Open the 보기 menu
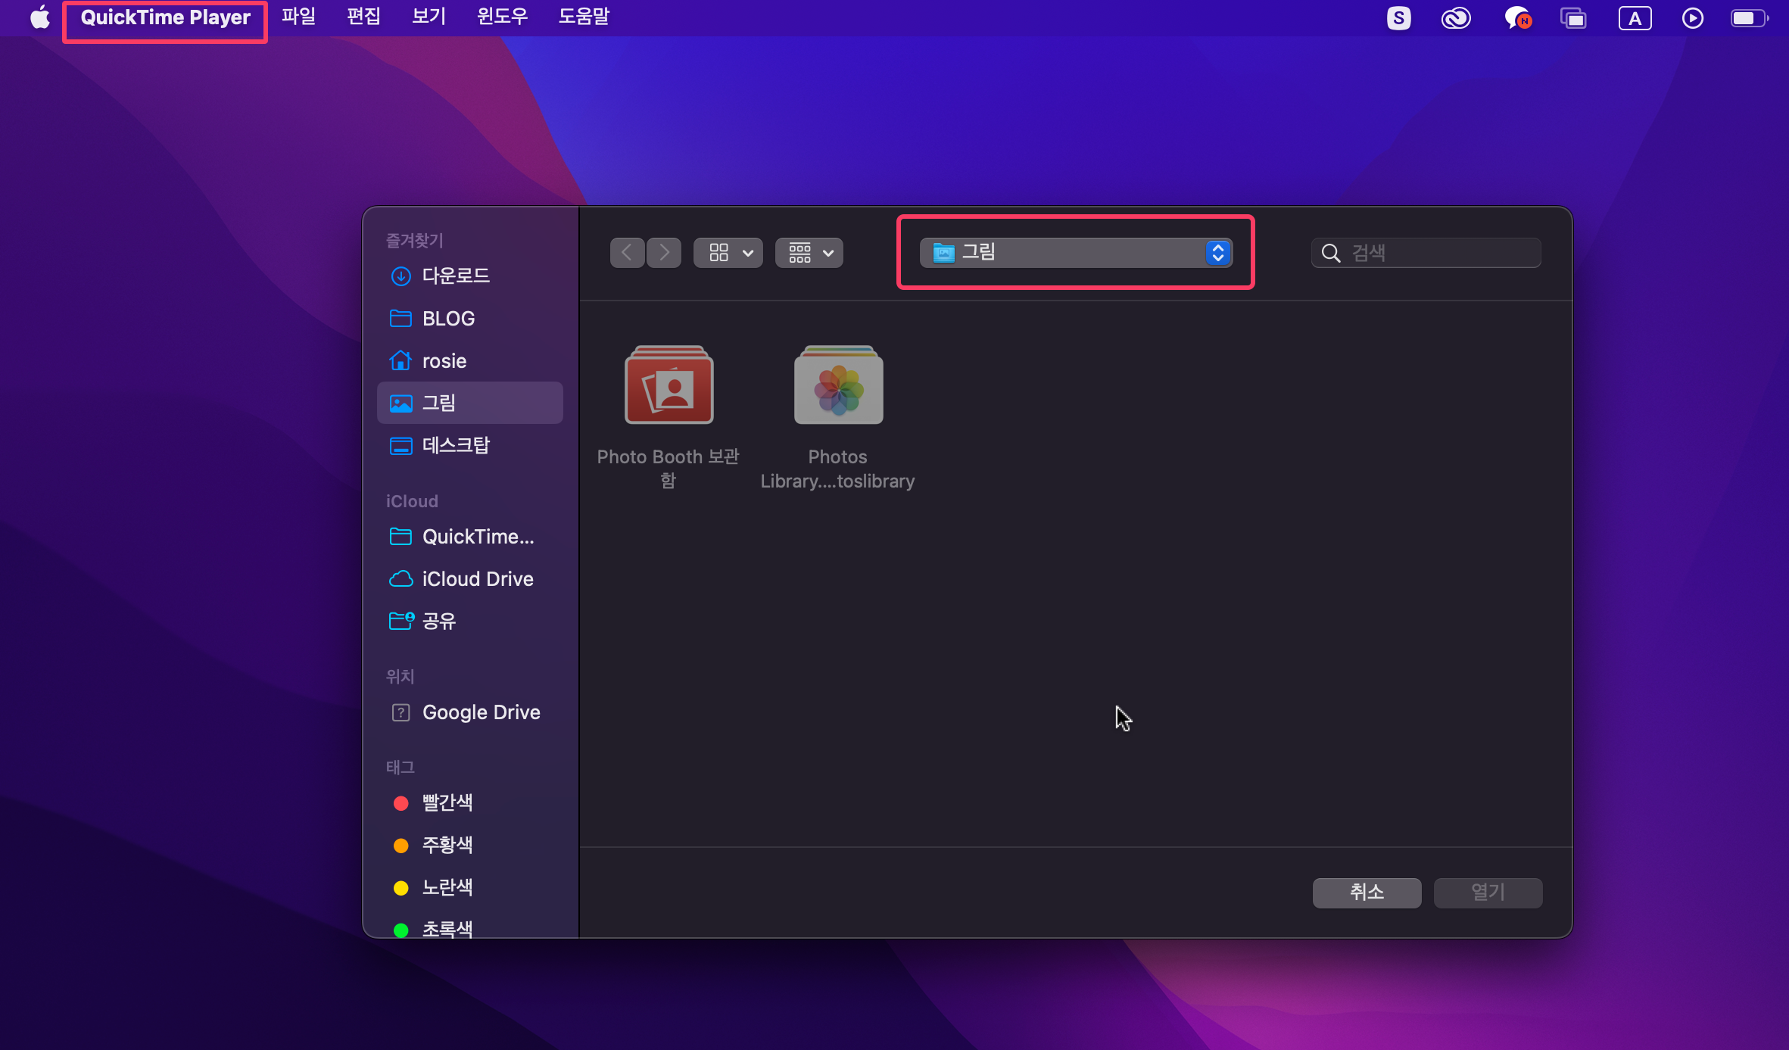Screen dimensions: 1789x1050 [429, 17]
